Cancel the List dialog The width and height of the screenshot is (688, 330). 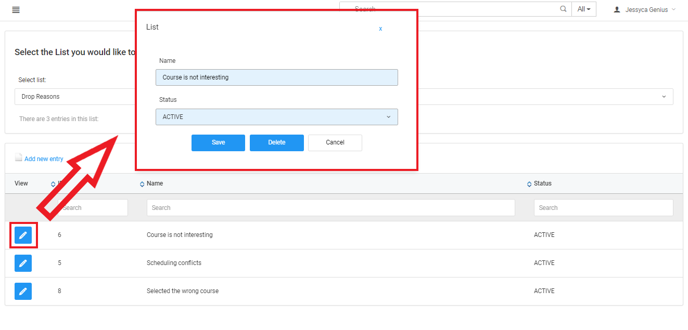coord(335,143)
